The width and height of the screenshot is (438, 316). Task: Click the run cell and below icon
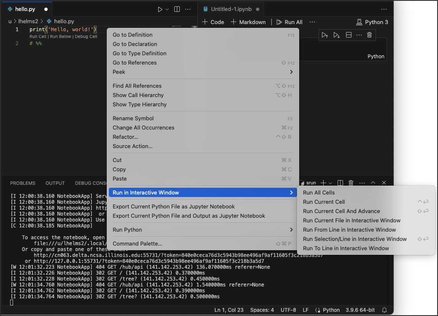[x=336, y=35]
